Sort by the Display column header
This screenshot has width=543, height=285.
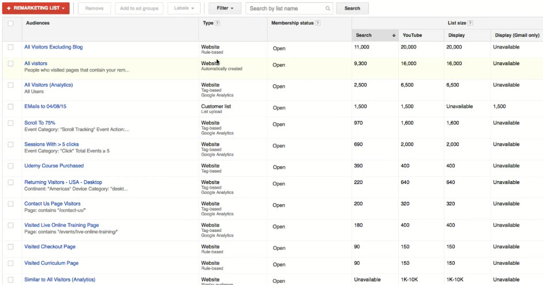pos(457,35)
